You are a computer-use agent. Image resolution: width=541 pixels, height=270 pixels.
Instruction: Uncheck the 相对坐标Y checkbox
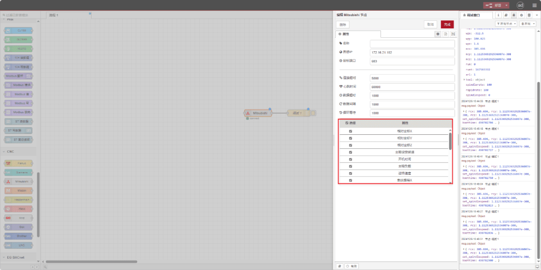[350, 138]
